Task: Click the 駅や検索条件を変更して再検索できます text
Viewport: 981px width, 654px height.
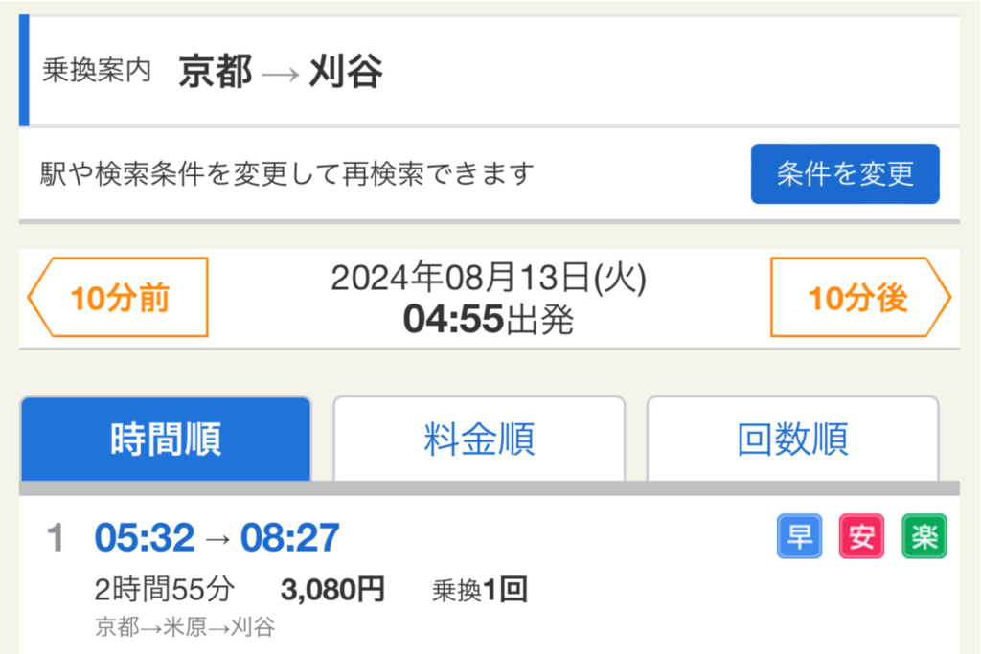Action: click(286, 174)
